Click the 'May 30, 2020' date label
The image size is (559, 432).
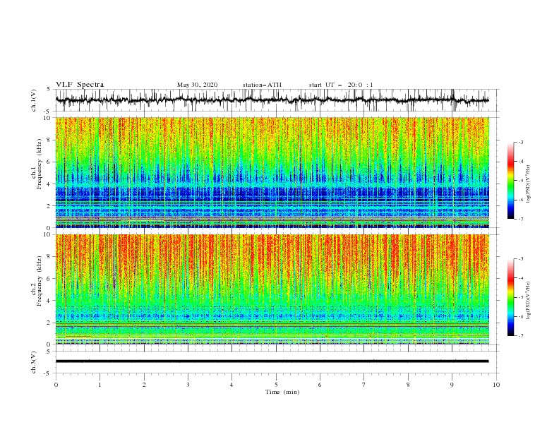pos(197,85)
